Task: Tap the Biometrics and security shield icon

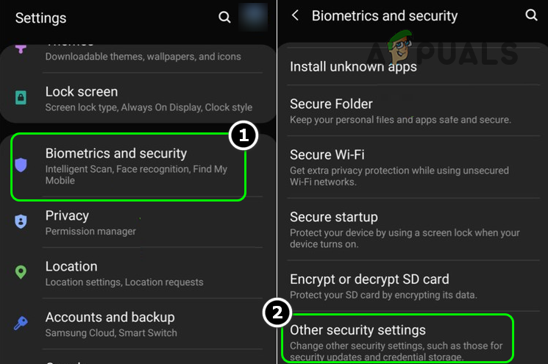Action: (21, 165)
